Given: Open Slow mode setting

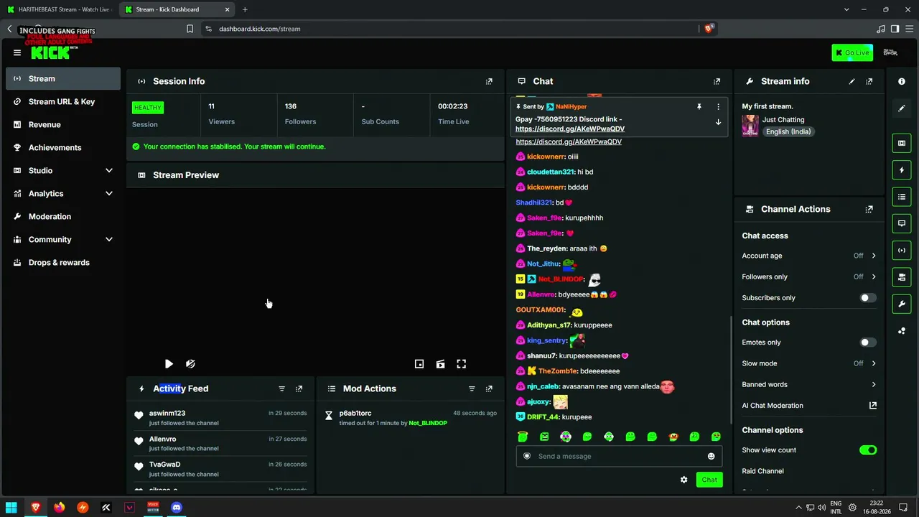Looking at the screenshot, I should pyautogui.click(x=809, y=363).
